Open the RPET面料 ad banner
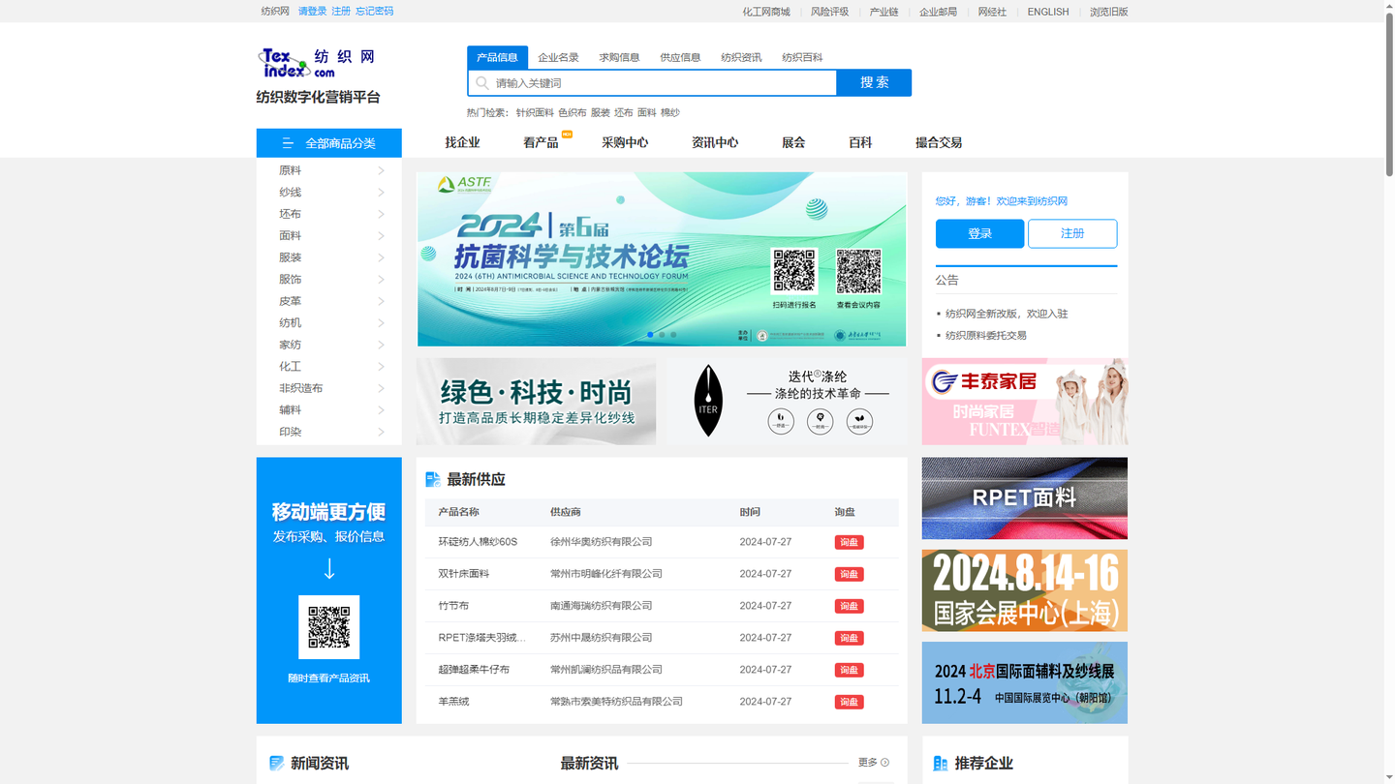This screenshot has width=1395, height=784. coord(1025,498)
